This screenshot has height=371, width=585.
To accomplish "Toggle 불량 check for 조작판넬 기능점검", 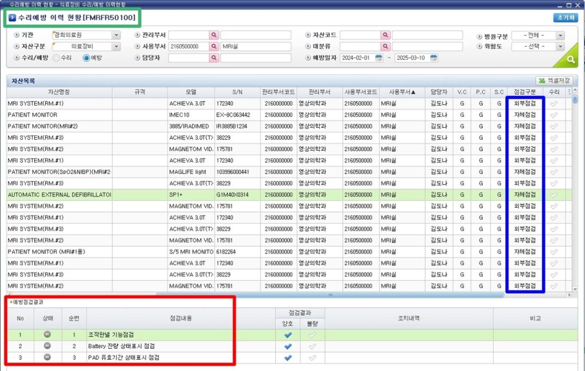I will click(312, 335).
